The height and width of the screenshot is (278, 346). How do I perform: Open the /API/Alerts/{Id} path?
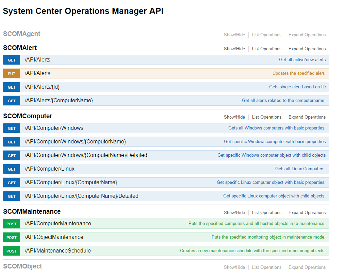click(42, 87)
